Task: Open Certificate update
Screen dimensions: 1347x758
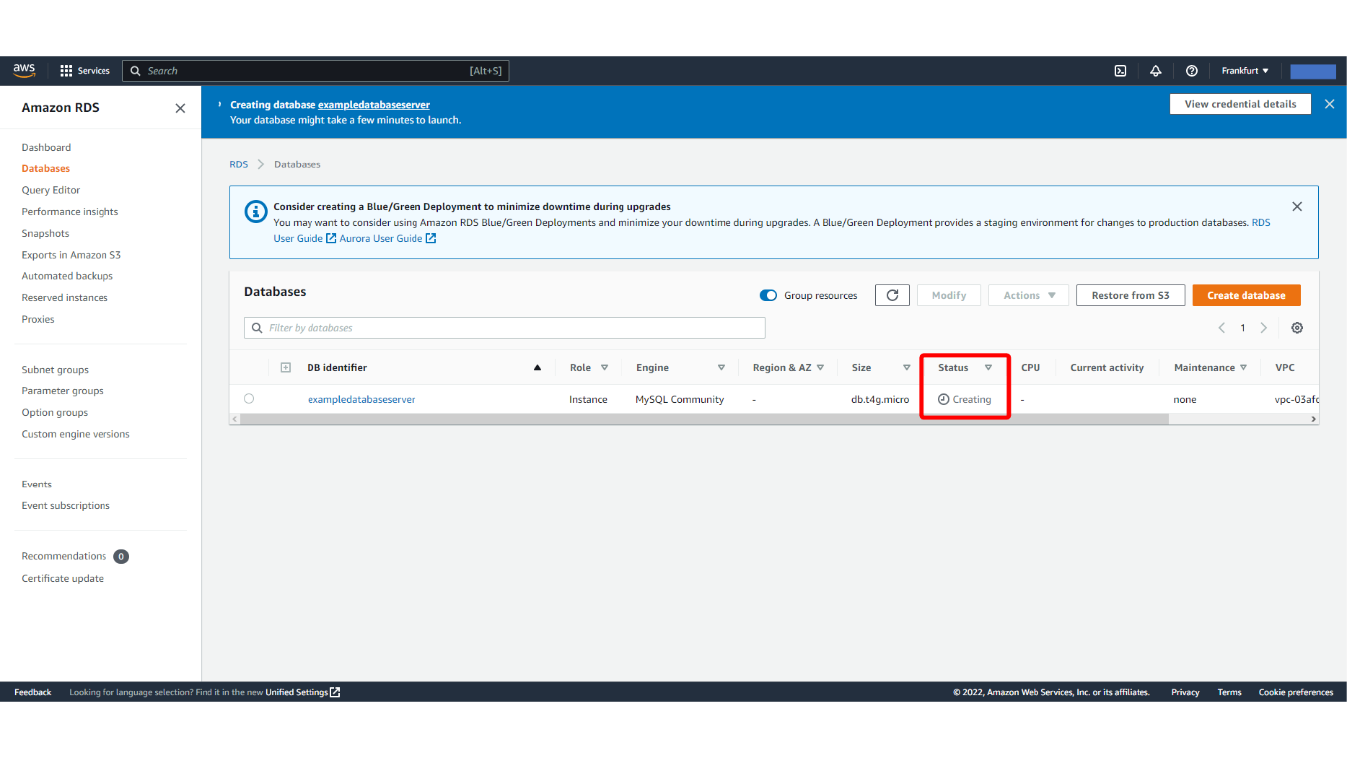Action: click(x=63, y=578)
